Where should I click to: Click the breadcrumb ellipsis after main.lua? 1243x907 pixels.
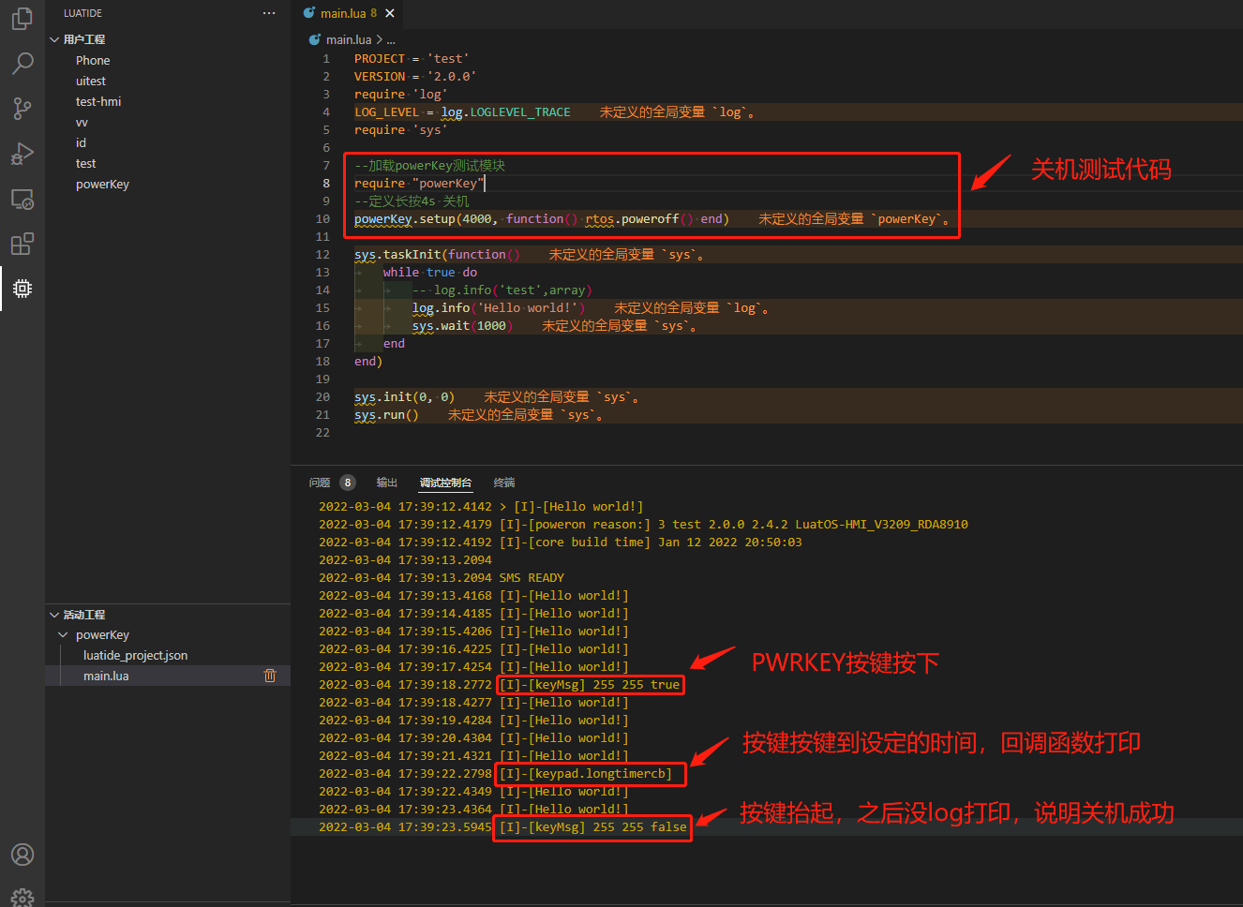391,39
